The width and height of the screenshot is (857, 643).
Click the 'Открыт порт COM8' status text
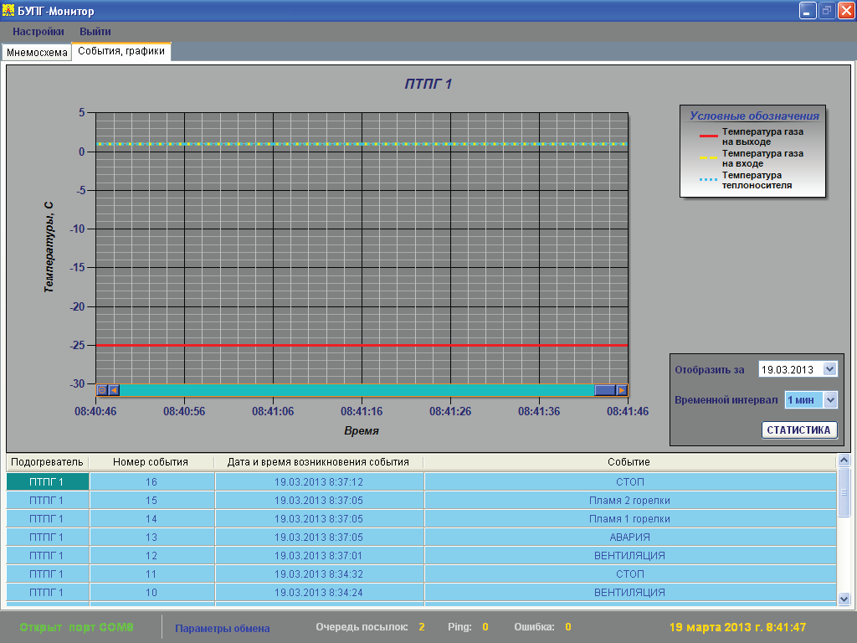(76, 628)
